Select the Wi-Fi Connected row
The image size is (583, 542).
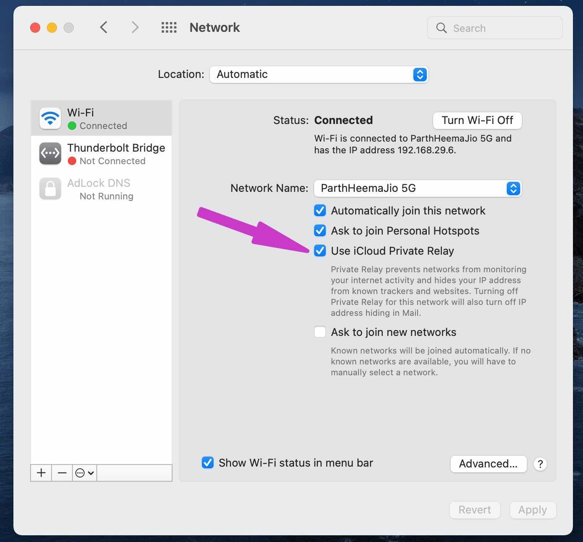(101, 118)
